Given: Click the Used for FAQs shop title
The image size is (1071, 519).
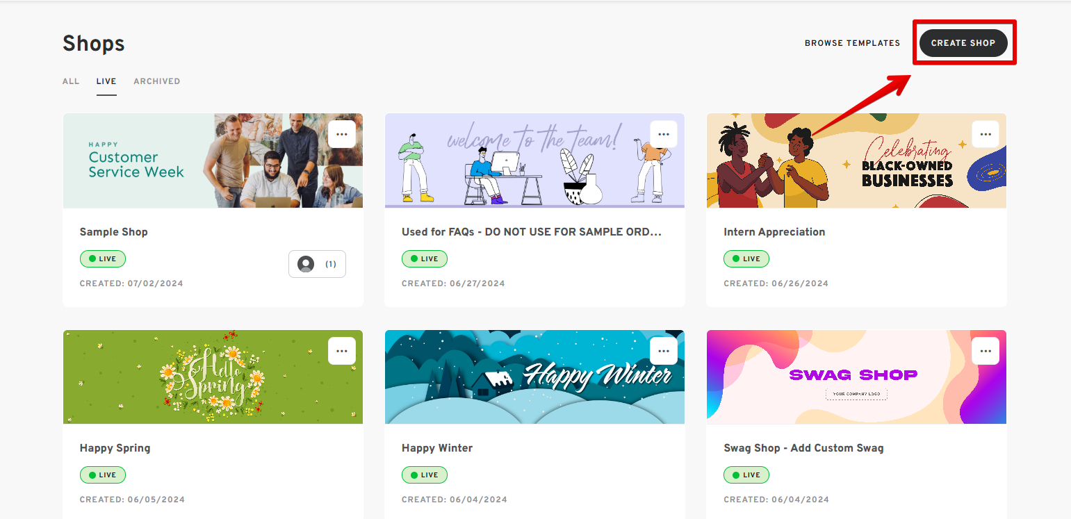Looking at the screenshot, I should point(532,232).
